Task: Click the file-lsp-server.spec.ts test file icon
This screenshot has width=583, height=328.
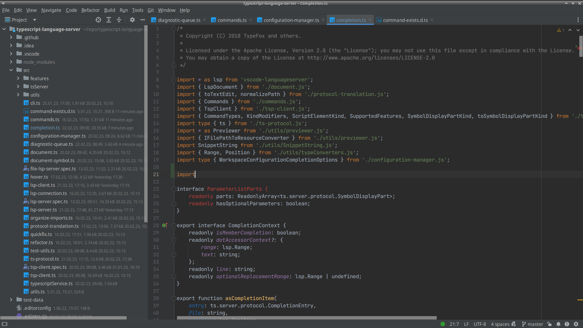Action: (26, 169)
